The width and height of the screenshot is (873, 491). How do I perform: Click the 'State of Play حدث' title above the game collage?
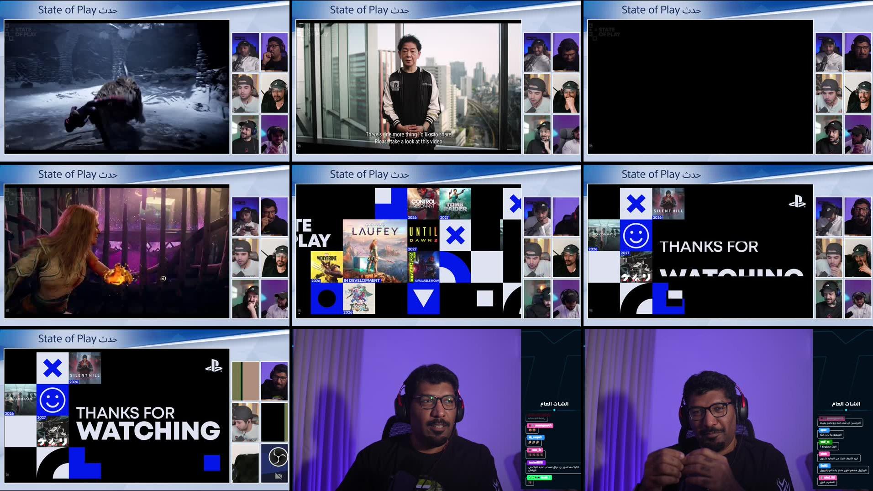369,174
